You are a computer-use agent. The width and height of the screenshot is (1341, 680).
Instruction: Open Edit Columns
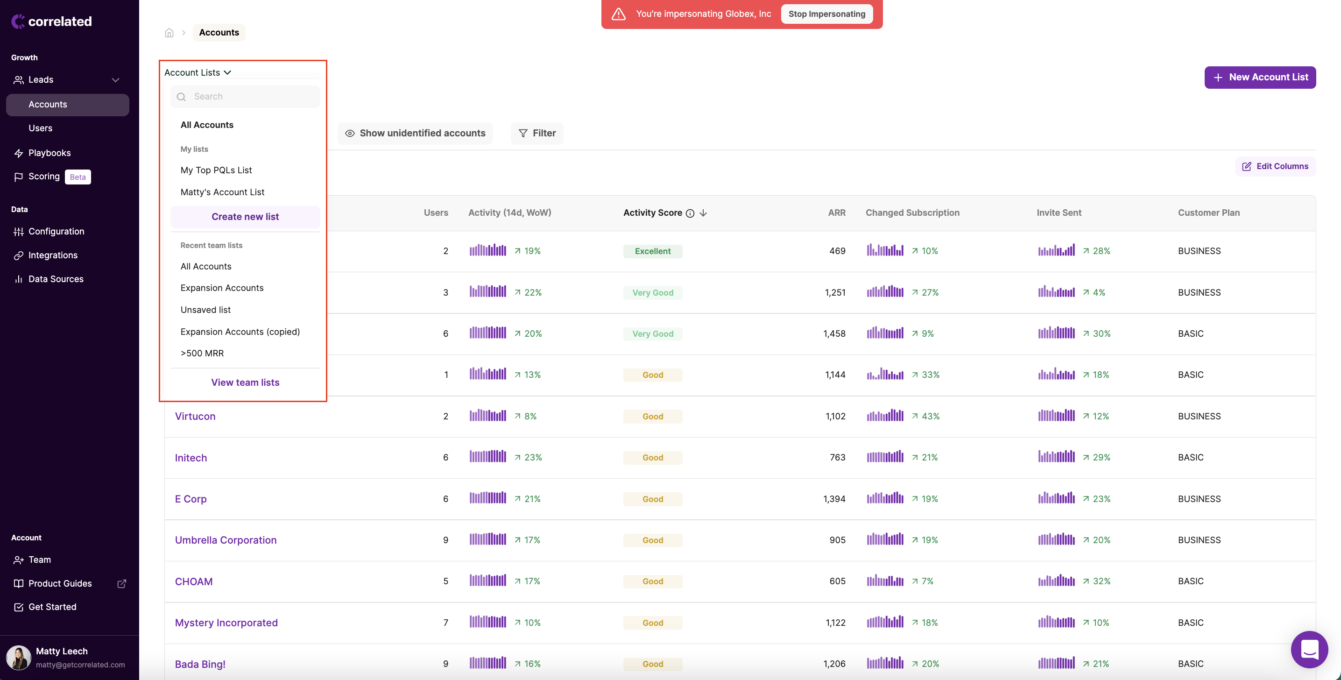(1276, 166)
